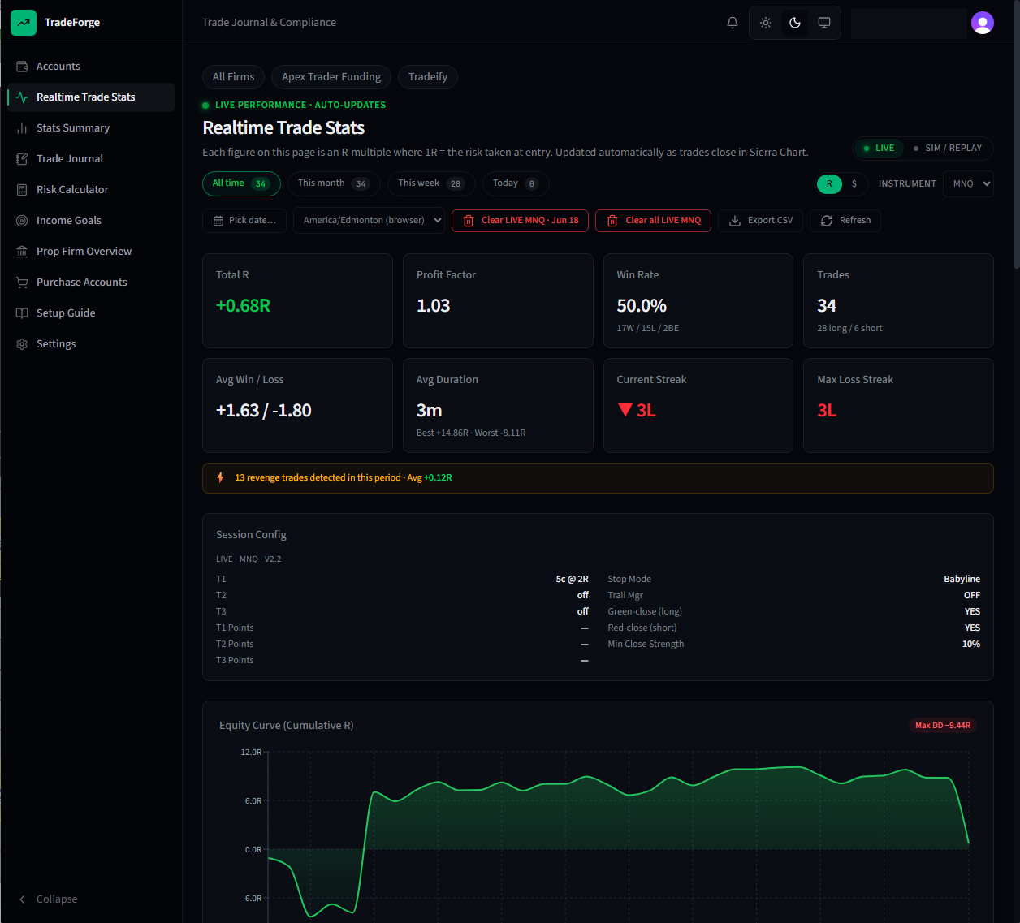Click calendar icon in Pick date

coord(218,221)
